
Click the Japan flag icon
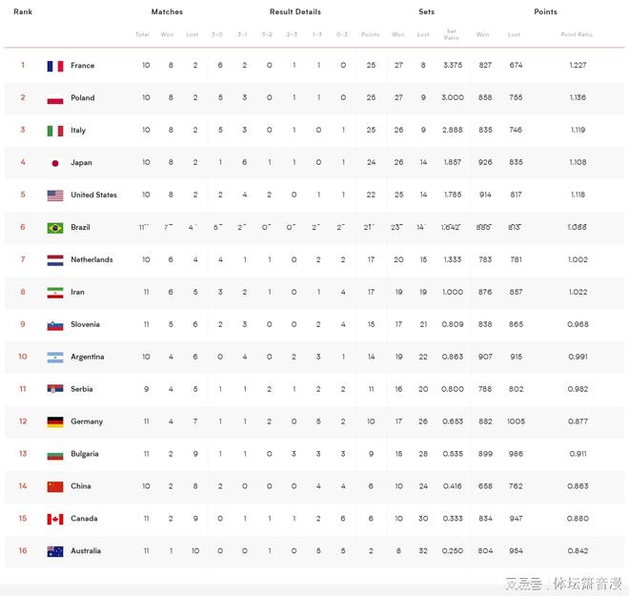[x=54, y=163]
